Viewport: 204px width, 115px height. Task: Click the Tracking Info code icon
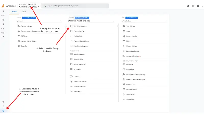[71, 36]
